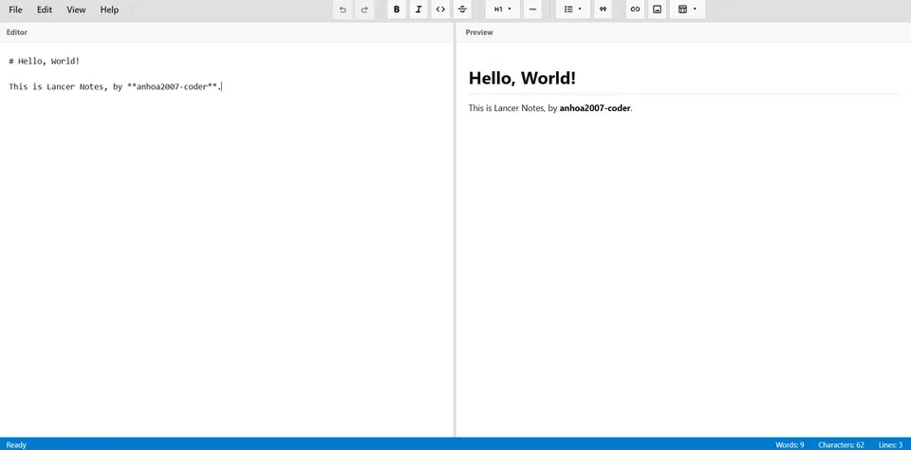Apply italic formatting with the I button
The height and width of the screenshot is (450, 911).
418,9
